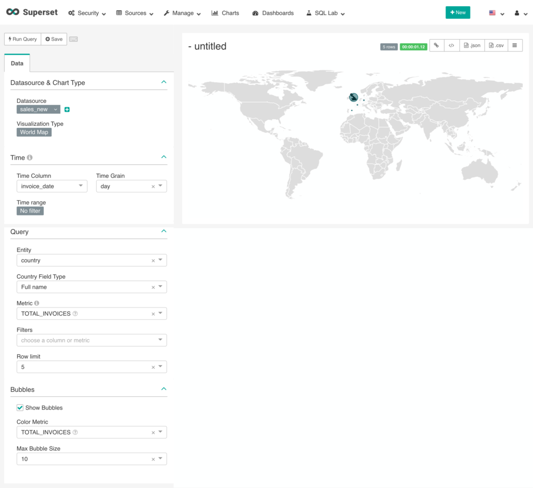Clear the Row limit value

[x=153, y=367]
